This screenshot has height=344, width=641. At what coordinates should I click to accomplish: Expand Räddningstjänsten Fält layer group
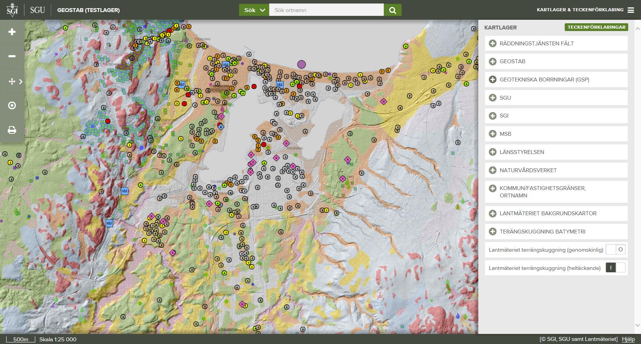point(556,43)
